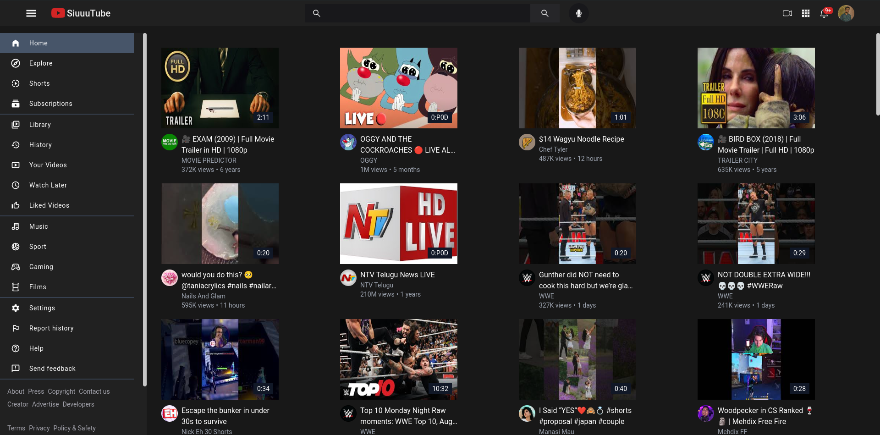Click the Help question mark icon
The height and width of the screenshot is (435, 880).
coord(16,348)
